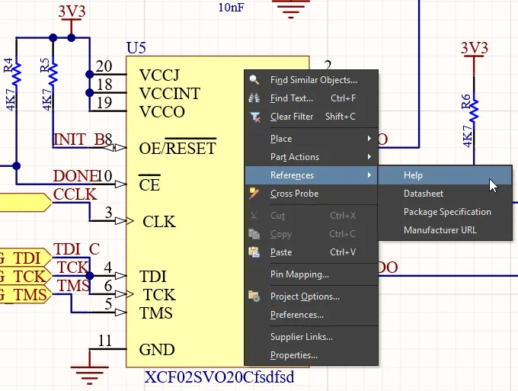518x391 pixels.
Task: Choose Find Similar Objects from context menu
Action: (312, 80)
